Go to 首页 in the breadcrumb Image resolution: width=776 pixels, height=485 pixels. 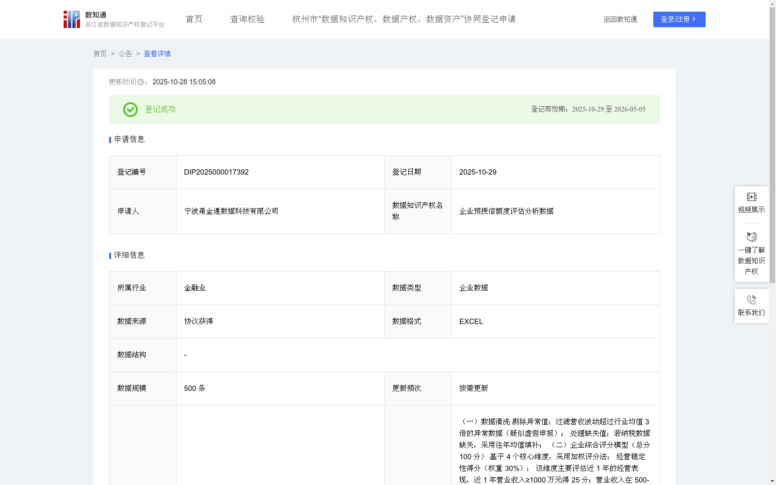(100, 54)
